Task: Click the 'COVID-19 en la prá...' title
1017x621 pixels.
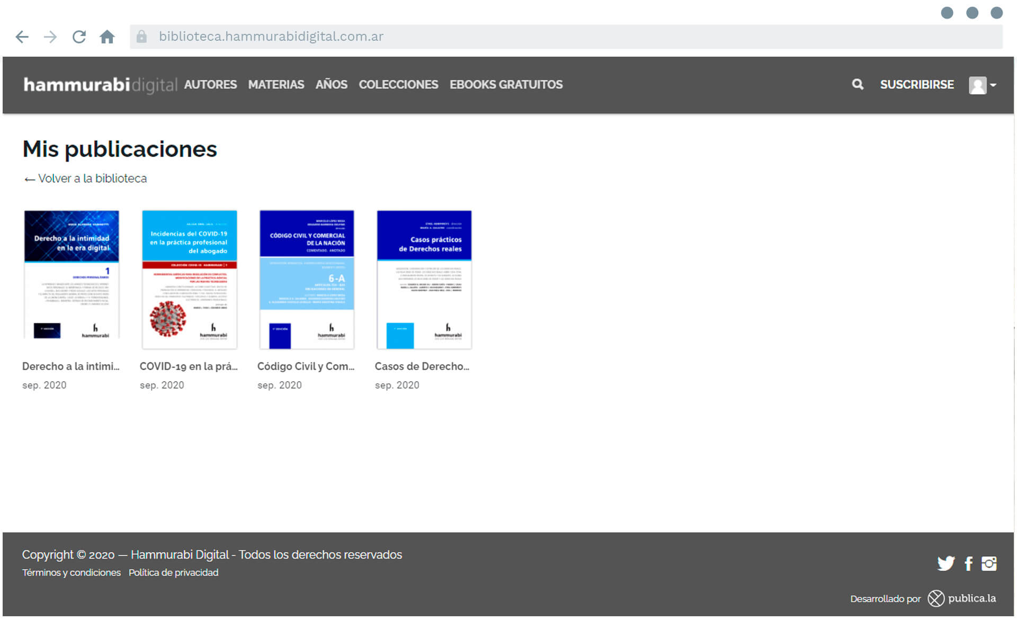Action: [x=189, y=366]
